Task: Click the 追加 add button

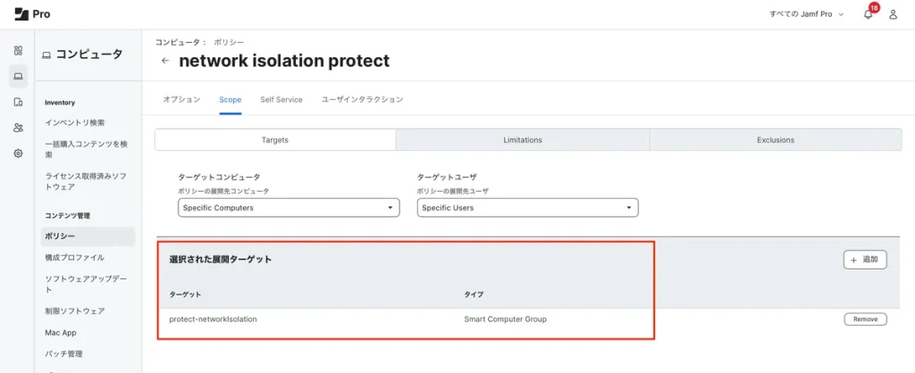Action: [865, 260]
